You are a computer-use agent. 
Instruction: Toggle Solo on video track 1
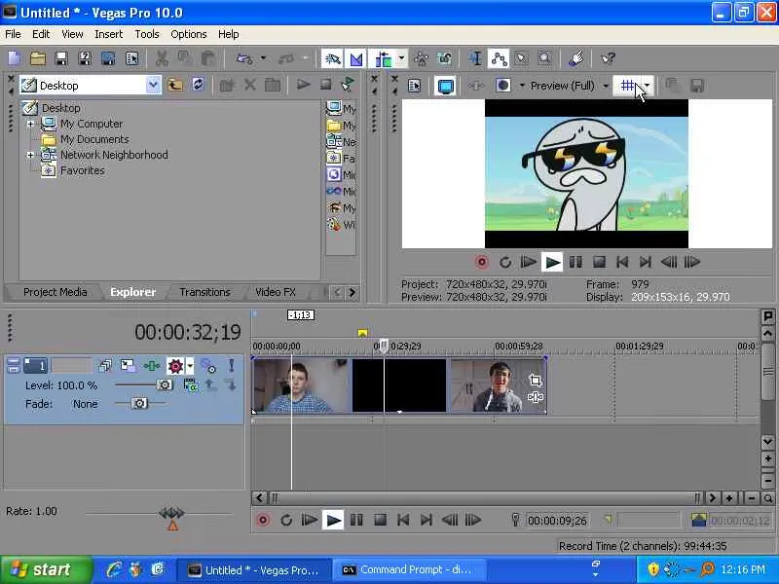232,366
